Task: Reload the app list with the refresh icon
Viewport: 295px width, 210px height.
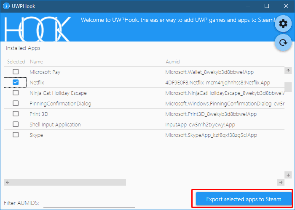Action: coord(283,42)
